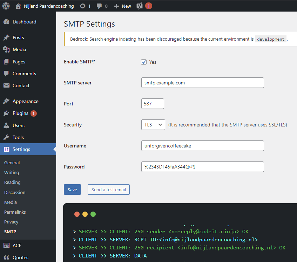
Task: Open the Dashboard menu
Action: coord(24,22)
